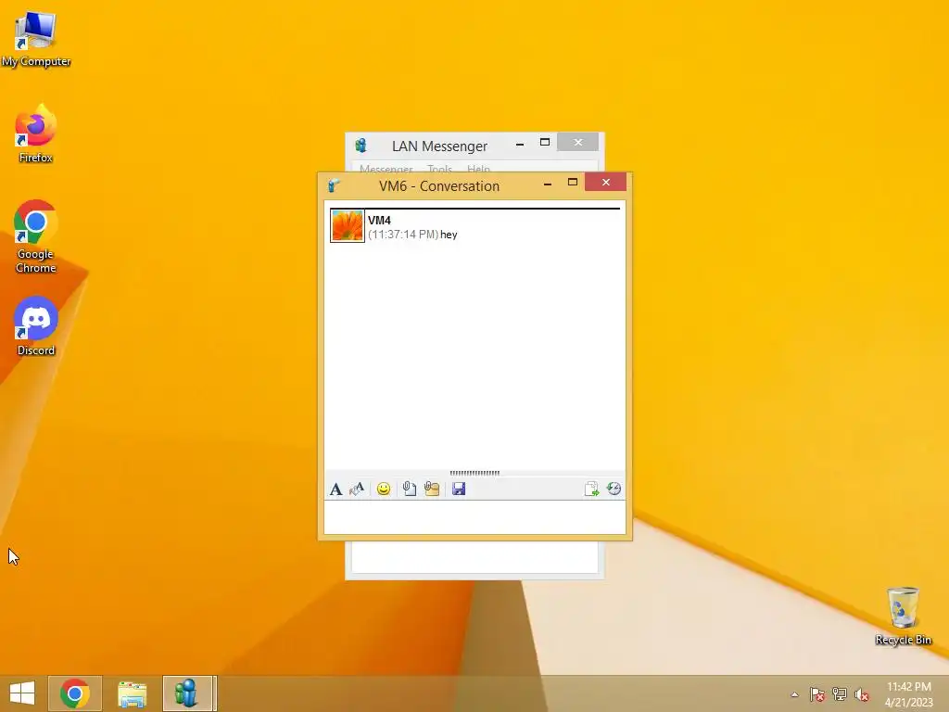The height and width of the screenshot is (712, 949).
Task: Click the page with green arrow icon
Action: coord(591,489)
